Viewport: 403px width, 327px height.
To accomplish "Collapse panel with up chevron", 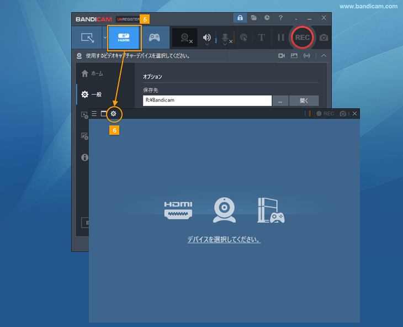I will pyautogui.click(x=324, y=56).
